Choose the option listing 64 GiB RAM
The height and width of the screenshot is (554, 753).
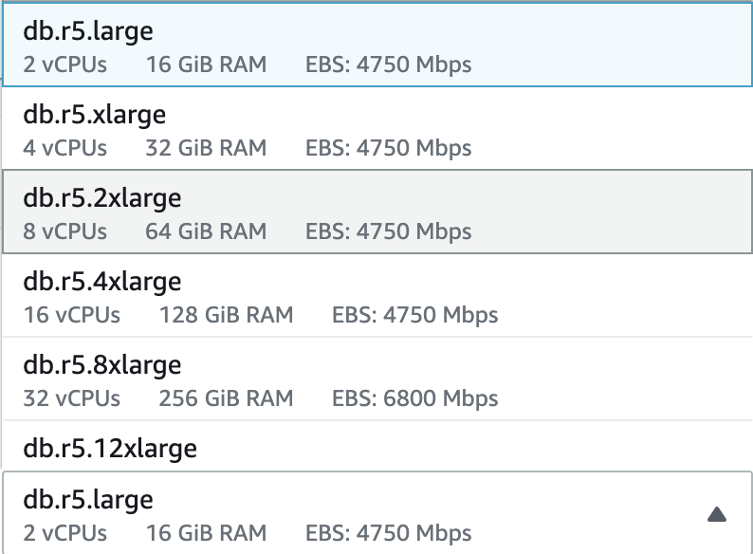206,231
